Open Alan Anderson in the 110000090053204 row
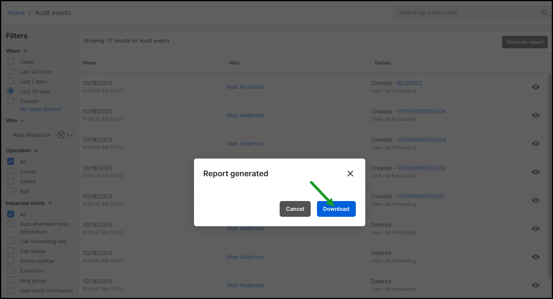Viewport: 553px width, 299px height. pos(245,115)
